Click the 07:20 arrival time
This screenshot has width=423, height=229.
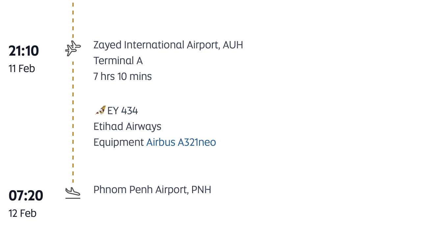26,195
